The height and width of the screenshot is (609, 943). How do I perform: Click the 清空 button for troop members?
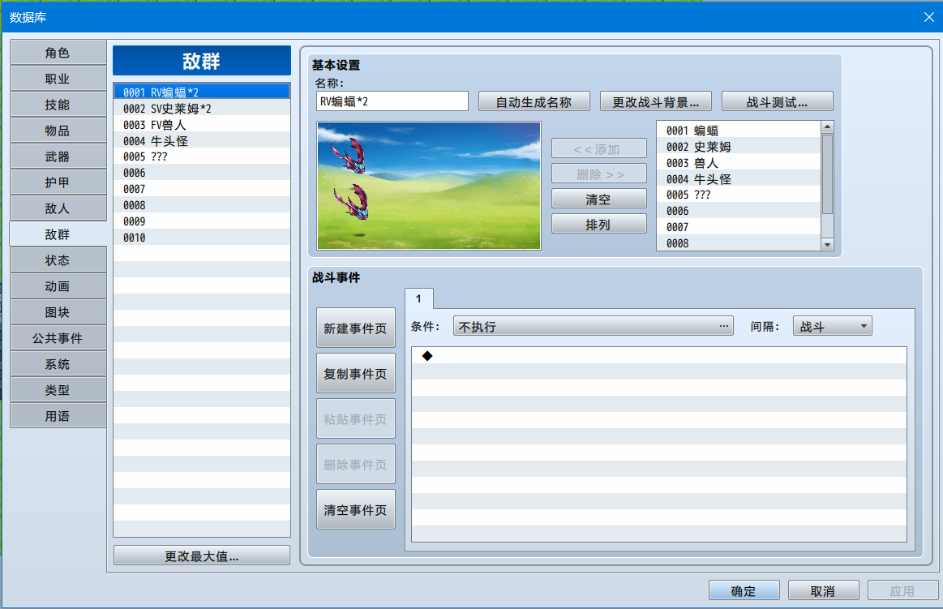[599, 199]
